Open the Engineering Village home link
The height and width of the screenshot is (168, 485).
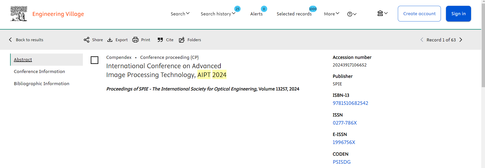click(x=58, y=14)
